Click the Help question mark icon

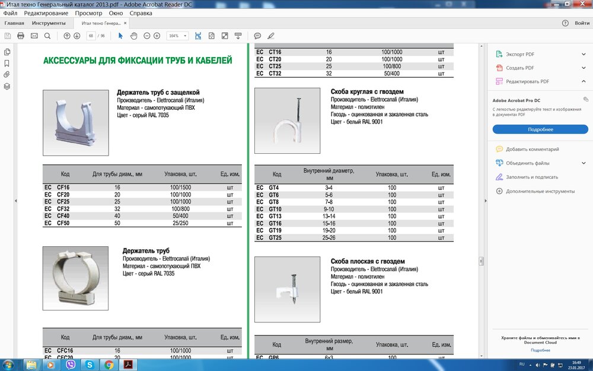tap(565, 23)
